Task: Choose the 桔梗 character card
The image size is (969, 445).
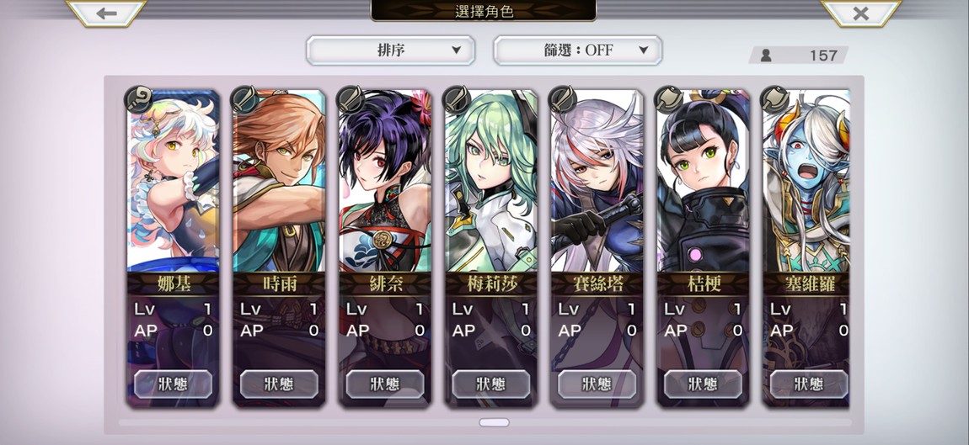Action: [x=703, y=248]
